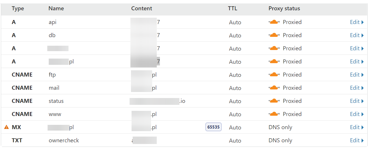Open Edit for the ftp CNAME record
Viewport: 368px width, 152px height.
click(357, 75)
